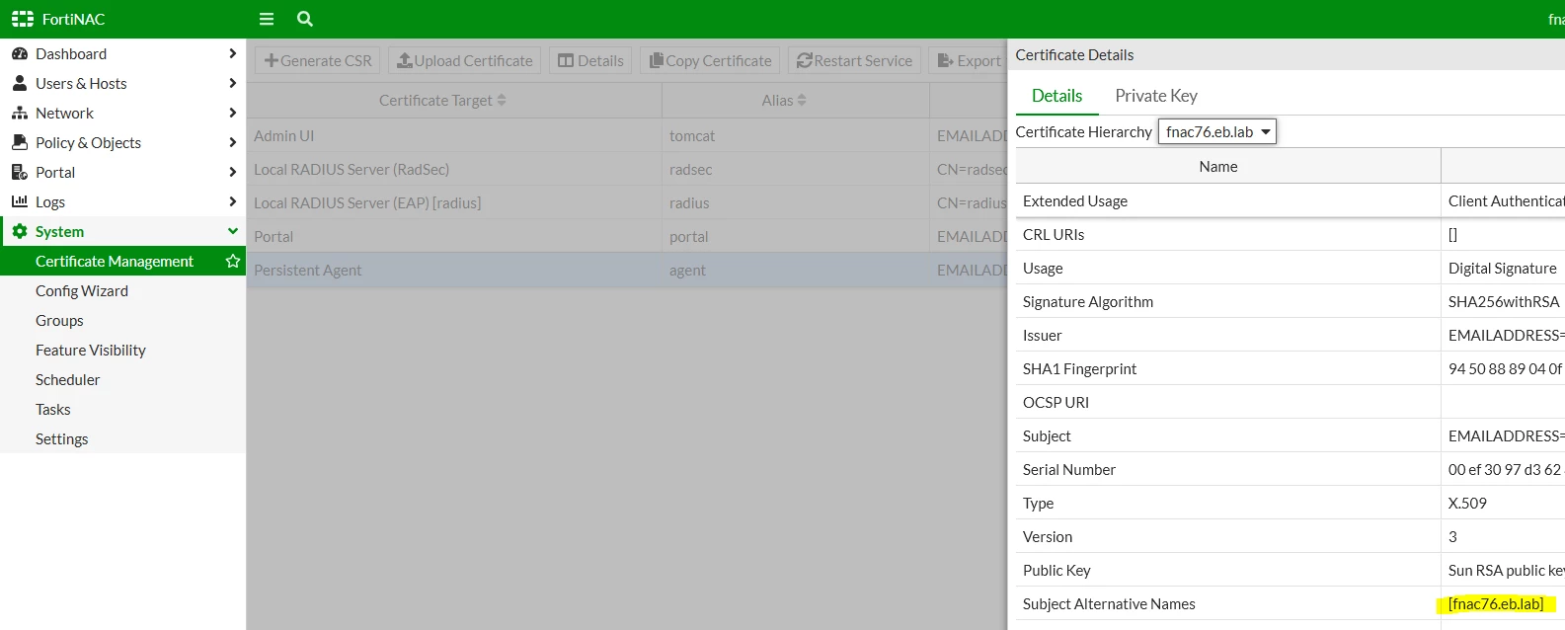This screenshot has height=630, width=1565.
Task: Collapse the System menu chevron
Action: (233, 231)
